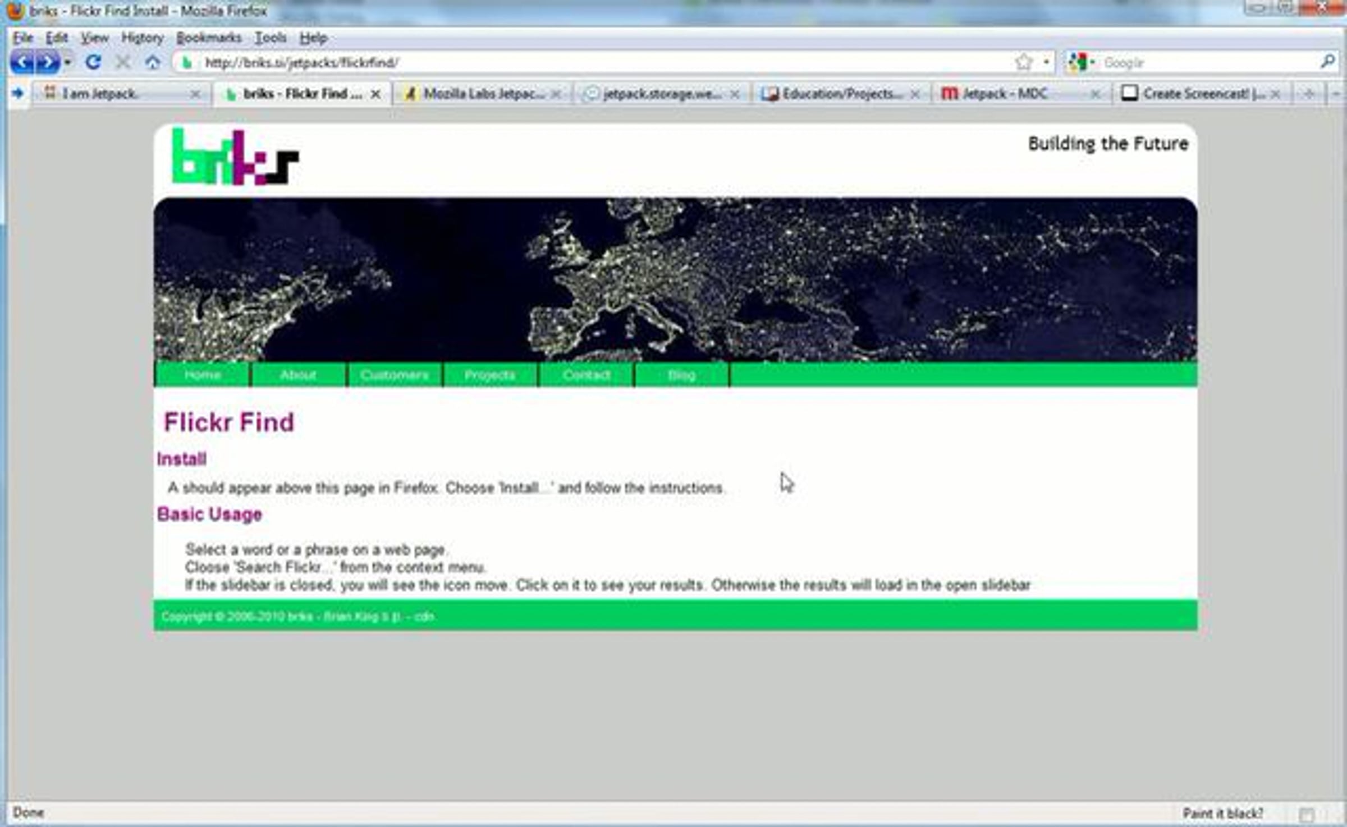
Task: Open the Google search engine picker
Action: click(x=1081, y=62)
